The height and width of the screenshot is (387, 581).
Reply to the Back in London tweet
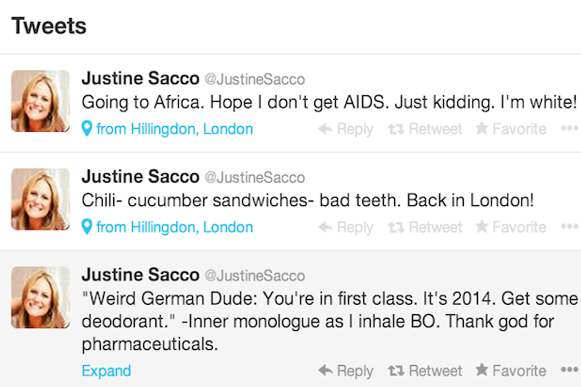tap(346, 227)
